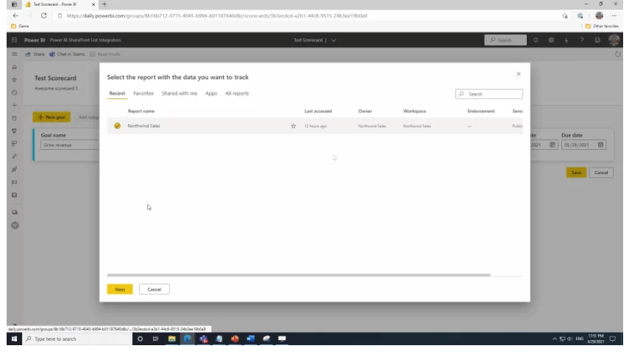
Task: Click Cancel in the report dialog
Action: pyautogui.click(x=154, y=289)
